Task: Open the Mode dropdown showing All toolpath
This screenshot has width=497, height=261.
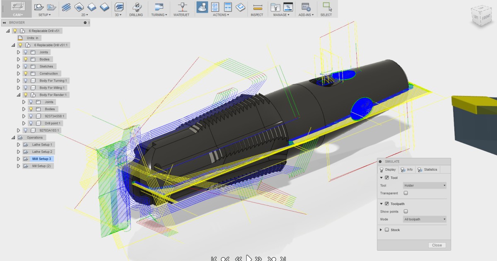Action: (x=425, y=219)
